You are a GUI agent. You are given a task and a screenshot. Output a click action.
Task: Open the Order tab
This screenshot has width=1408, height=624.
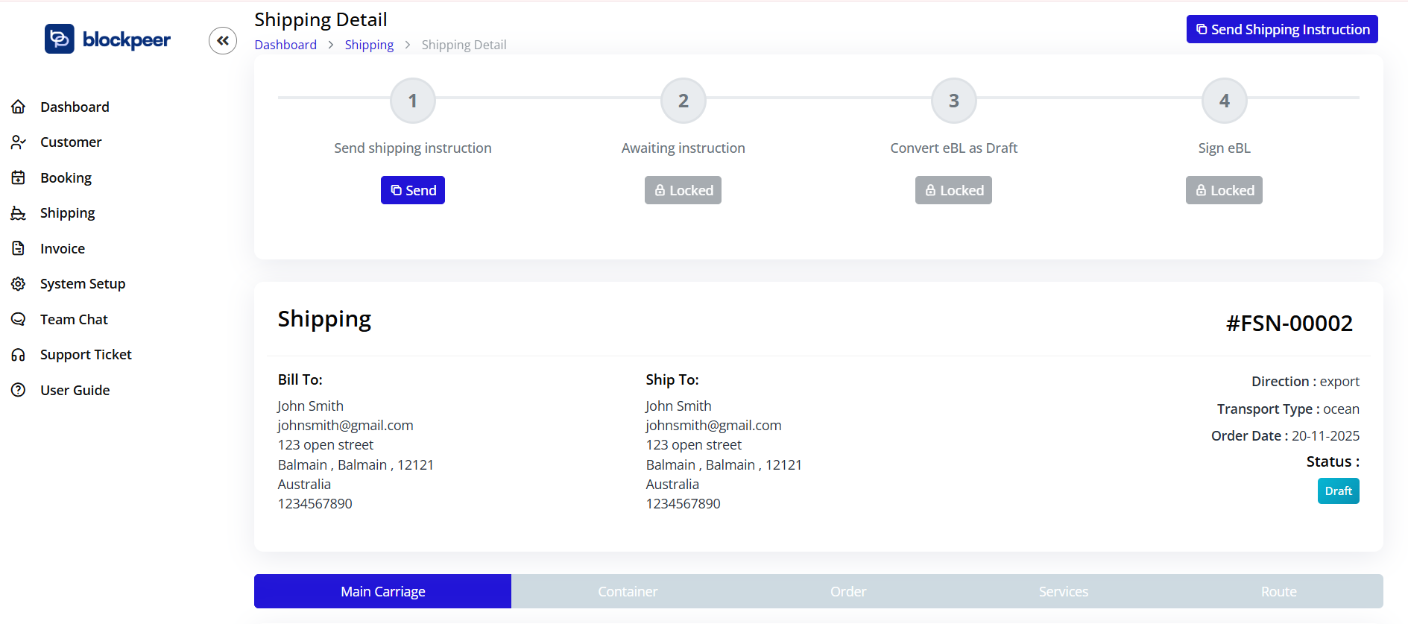coord(848,591)
